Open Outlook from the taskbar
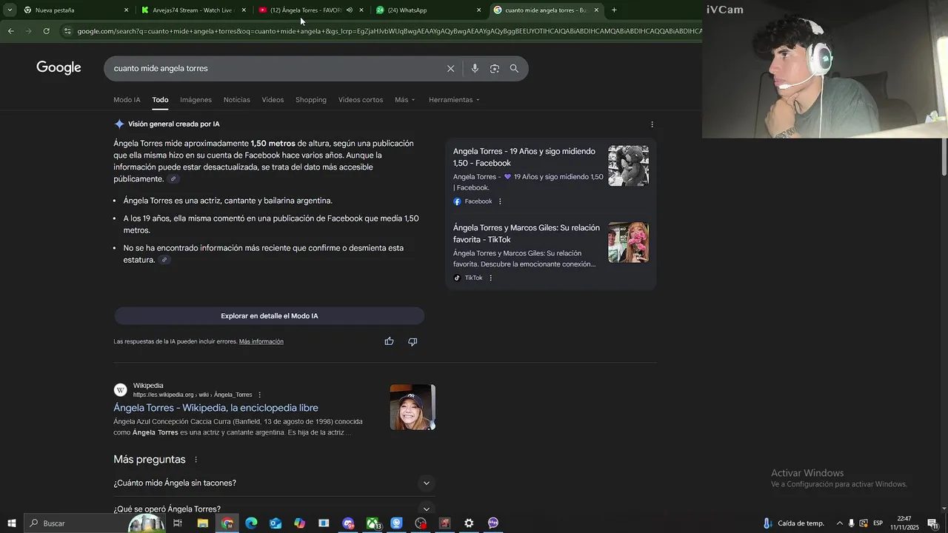948x533 pixels. point(276,523)
